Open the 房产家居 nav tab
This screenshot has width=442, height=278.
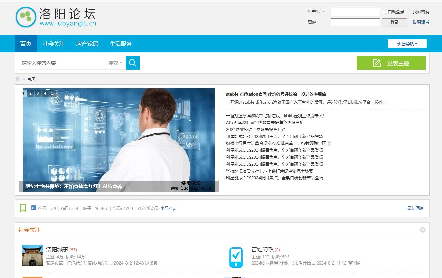pyautogui.click(x=87, y=44)
